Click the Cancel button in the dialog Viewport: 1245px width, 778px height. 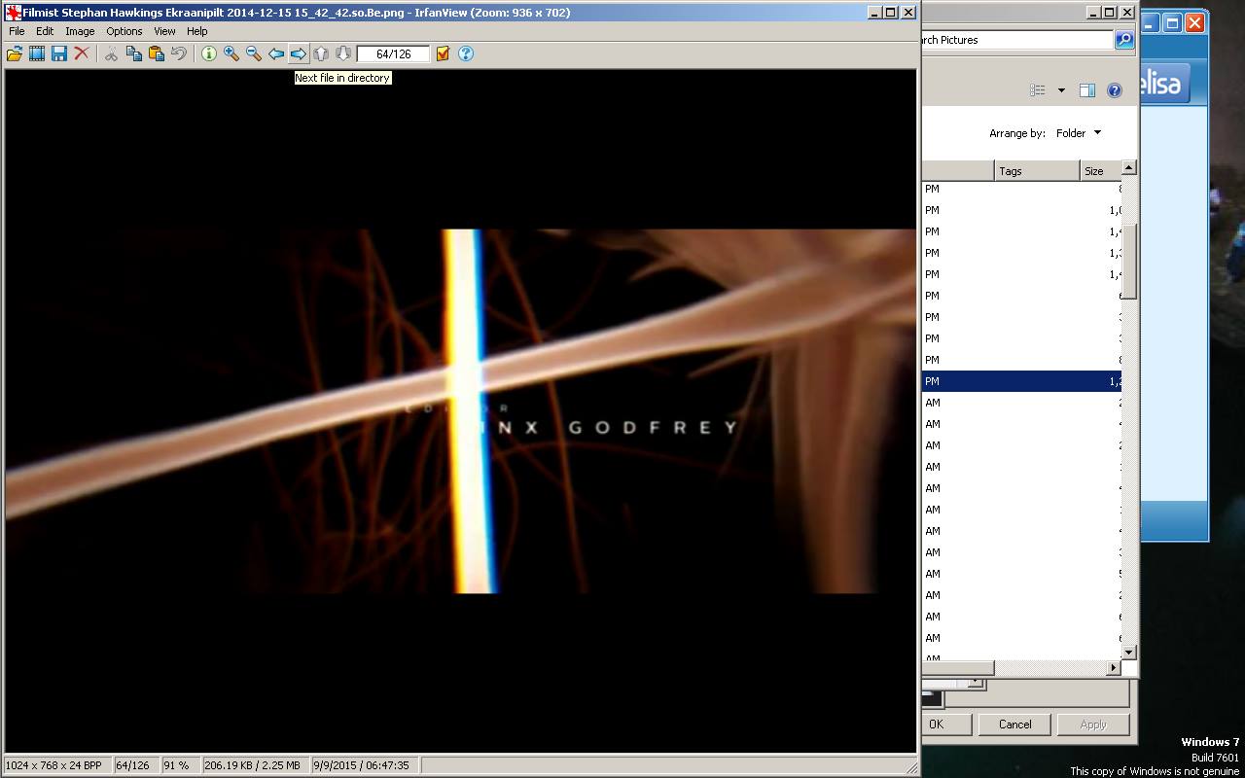pos(1014,724)
